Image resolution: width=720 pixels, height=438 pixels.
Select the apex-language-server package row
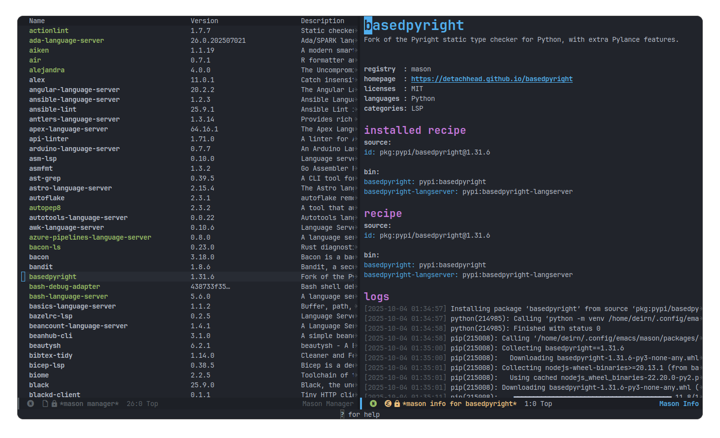pos(189,129)
